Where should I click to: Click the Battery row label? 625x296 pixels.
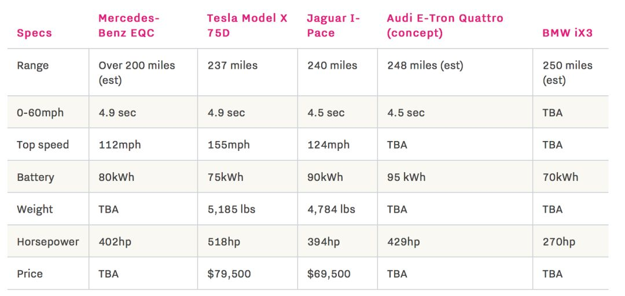[x=35, y=177]
